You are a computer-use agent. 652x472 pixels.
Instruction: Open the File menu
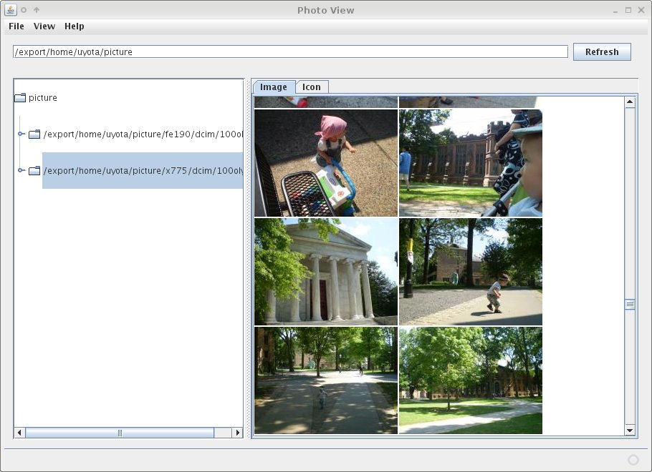16,26
